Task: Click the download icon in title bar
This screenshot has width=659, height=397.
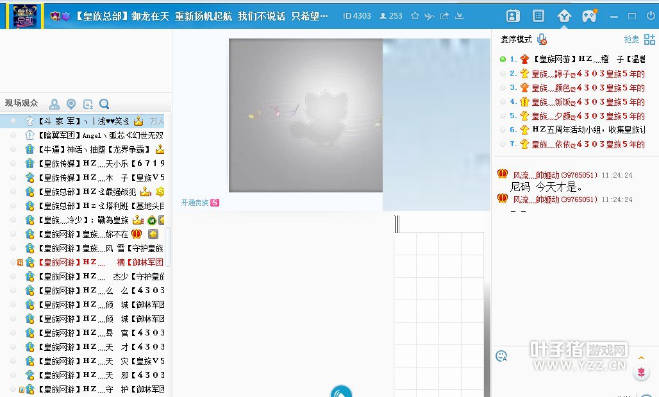Action: pos(460,16)
